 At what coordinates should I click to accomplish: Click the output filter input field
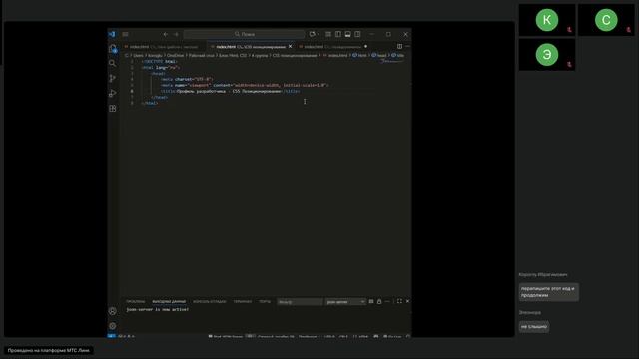tap(300, 302)
